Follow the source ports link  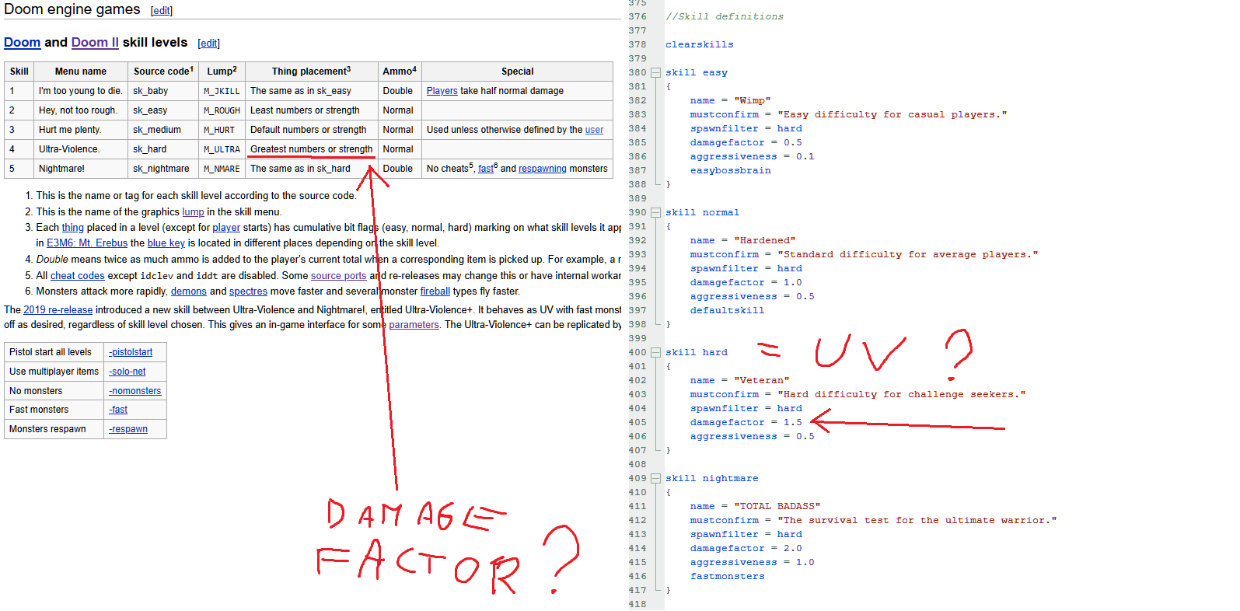pyautogui.click(x=338, y=276)
